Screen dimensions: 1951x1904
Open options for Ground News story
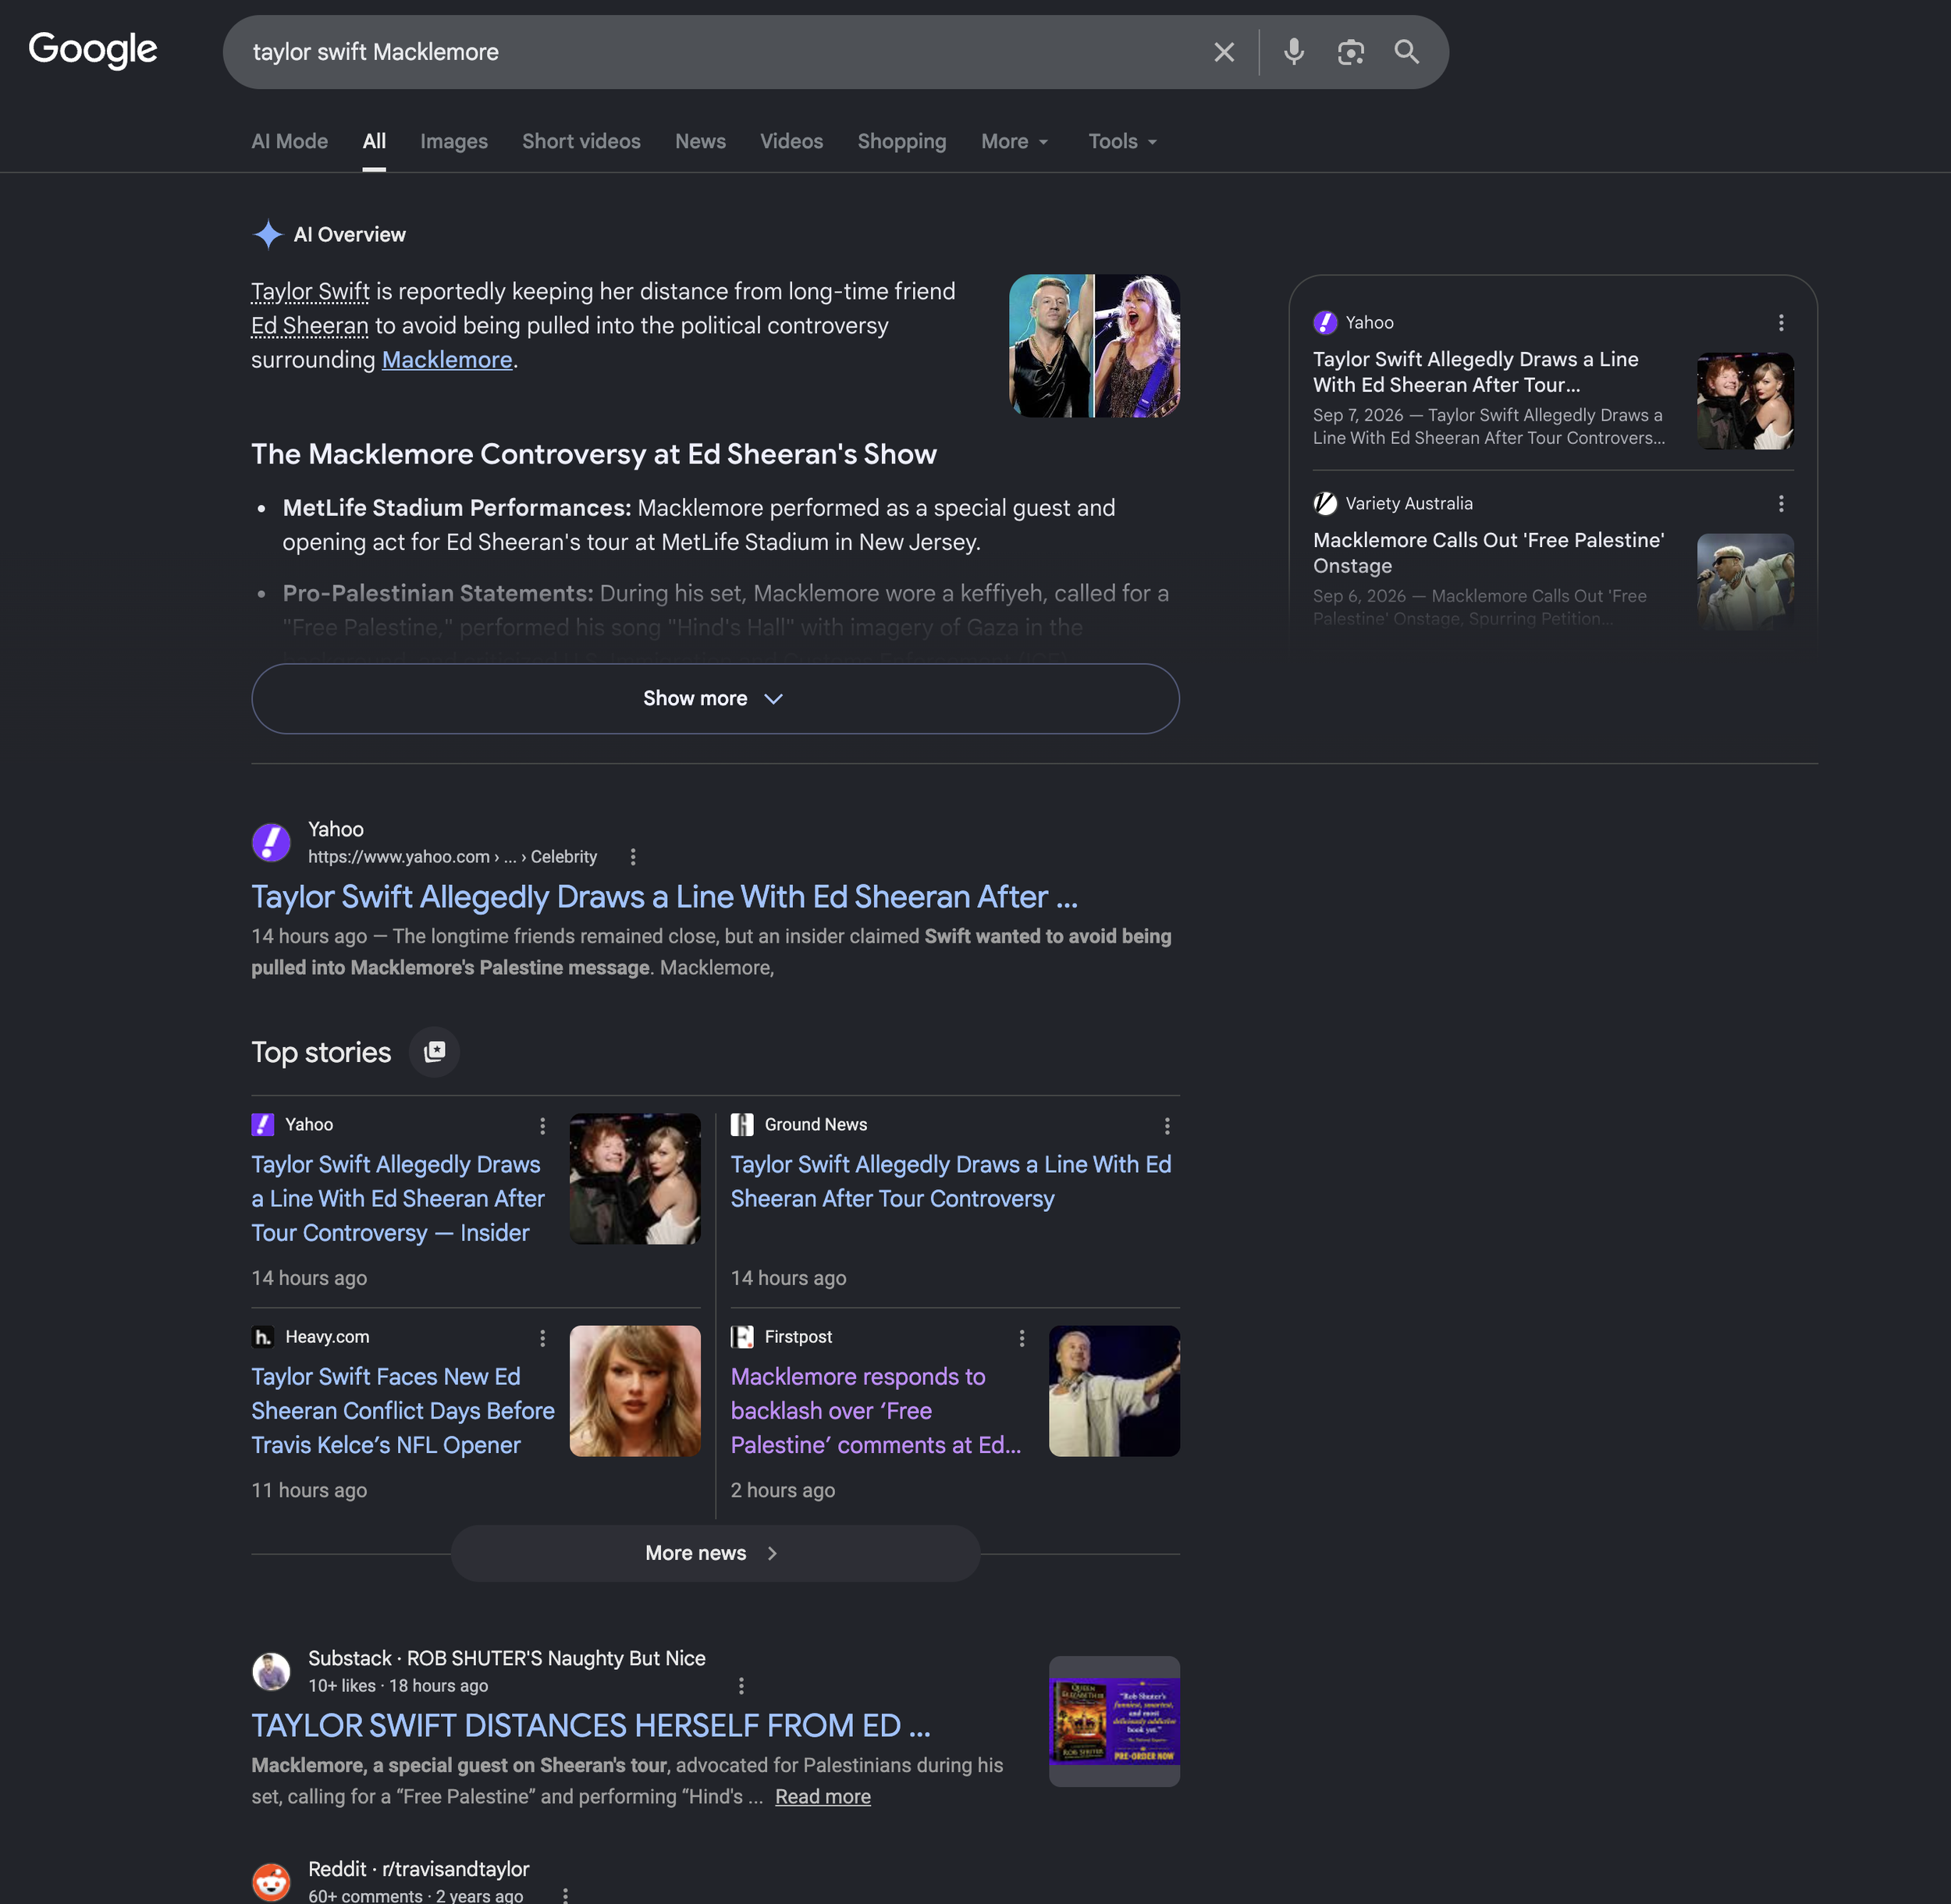tap(1166, 1126)
